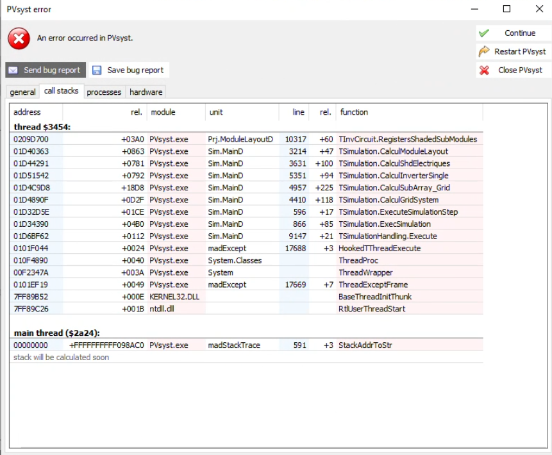This screenshot has width=552, height=455.
Task: Switch to the hardware tab
Action: pos(146,92)
